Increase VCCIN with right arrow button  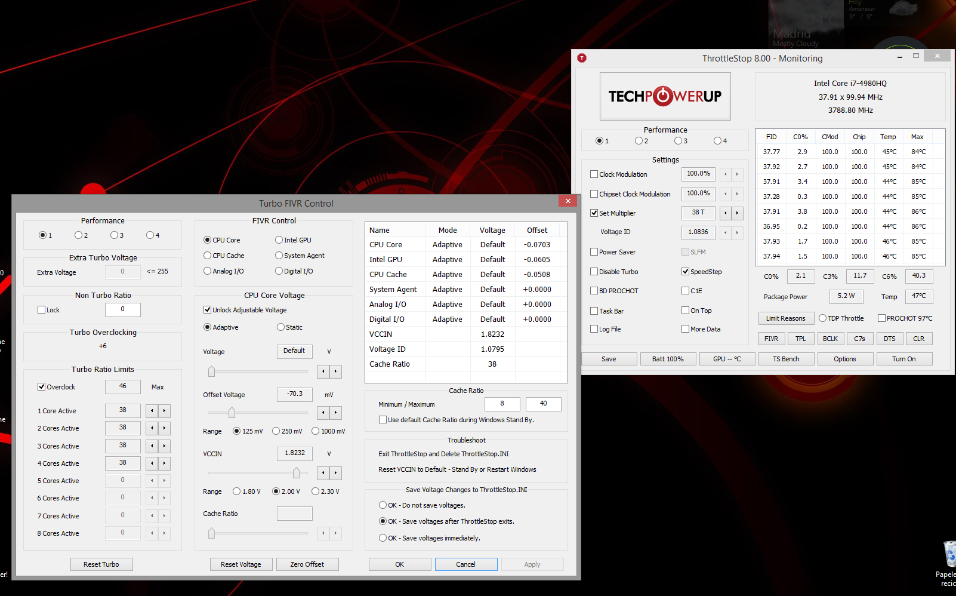click(336, 473)
